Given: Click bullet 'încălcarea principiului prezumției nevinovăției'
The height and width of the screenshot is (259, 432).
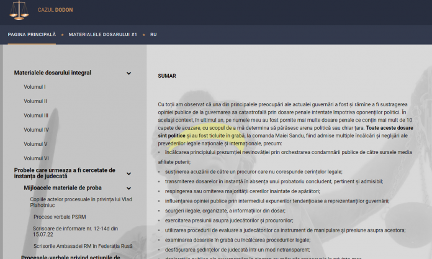Looking at the screenshot, I should click(x=285, y=157).
